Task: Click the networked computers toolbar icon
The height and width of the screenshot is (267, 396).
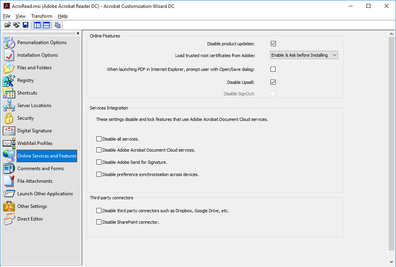Action: (x=57, y=25)
